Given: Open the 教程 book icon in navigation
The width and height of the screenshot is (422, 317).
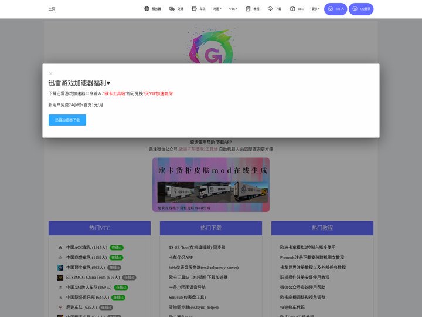Looking at the screenshot, I should (x=248, y=9).
